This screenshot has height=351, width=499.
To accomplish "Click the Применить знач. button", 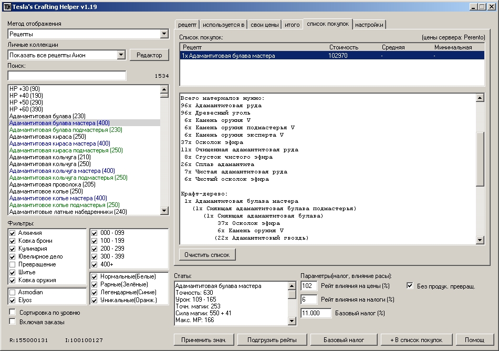I will [x=204, y=340].
